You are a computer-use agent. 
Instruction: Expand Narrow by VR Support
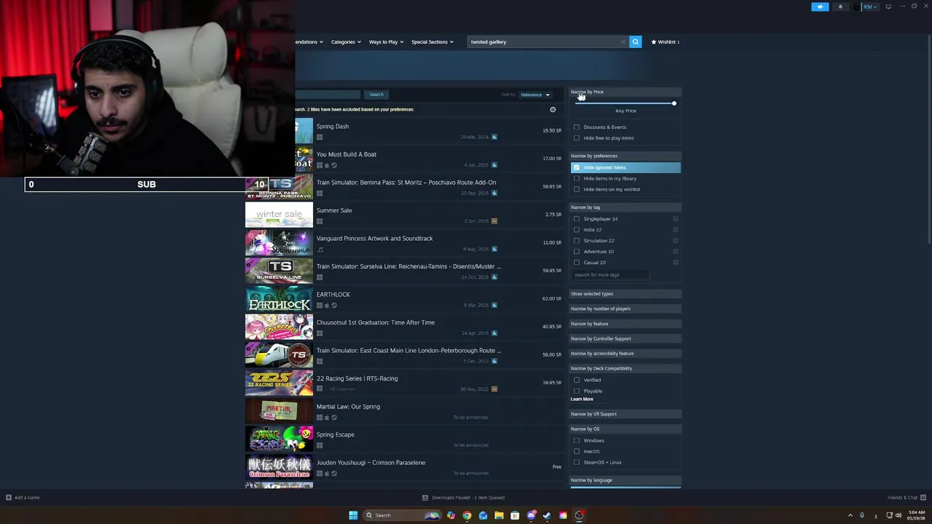coord(625,414)
